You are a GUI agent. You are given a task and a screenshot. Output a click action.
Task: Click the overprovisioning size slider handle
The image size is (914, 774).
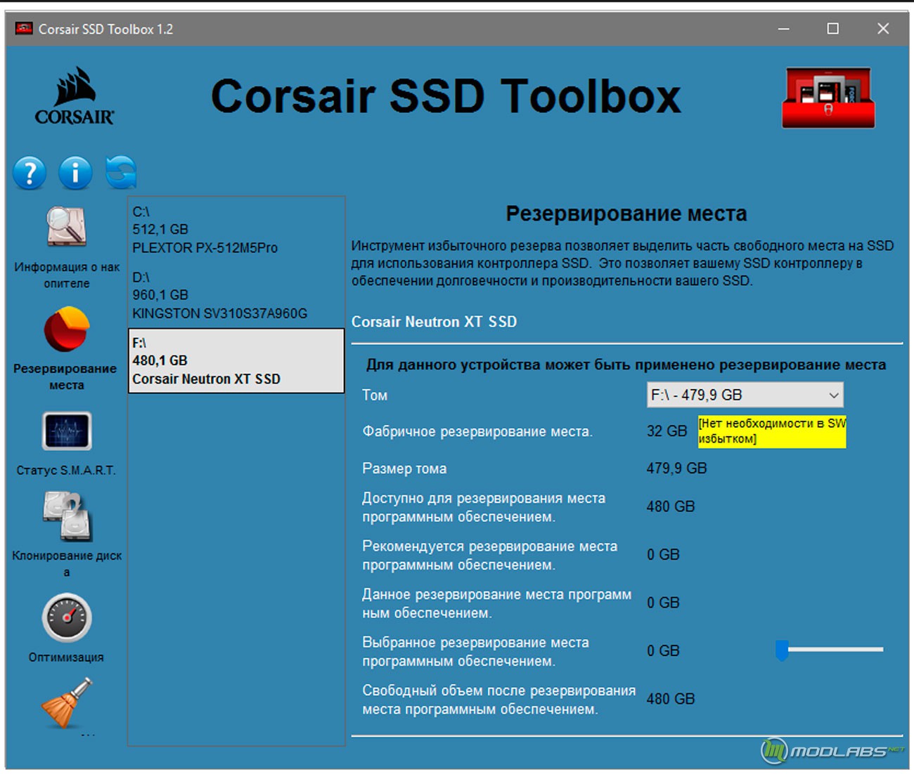tap(782, 650)
